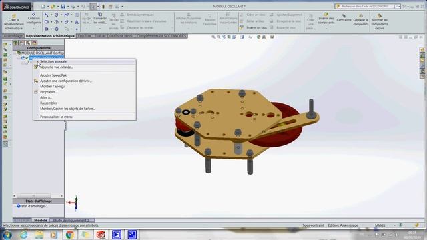Viewport: 427px width, 240px height.
Task: Select the Circle sketch tool
Action: click(x=56, y=15)
